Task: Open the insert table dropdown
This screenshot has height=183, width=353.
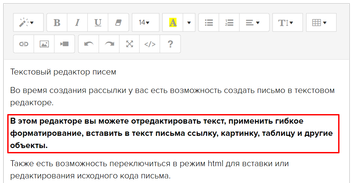Action: coord(321,22)
